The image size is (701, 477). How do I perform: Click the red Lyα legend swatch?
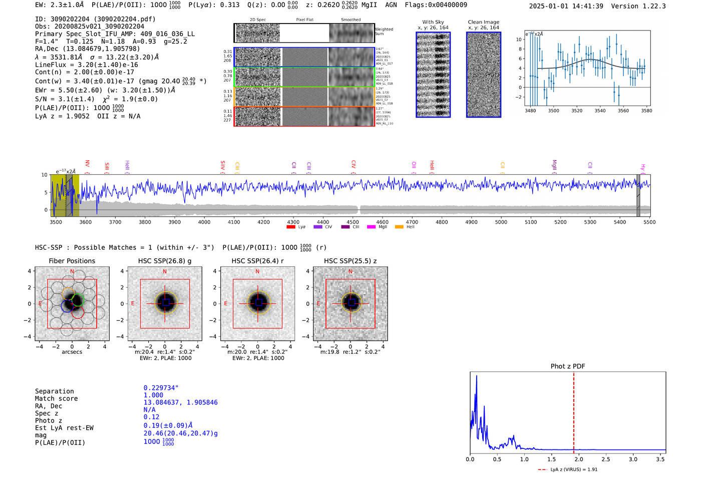290,227
